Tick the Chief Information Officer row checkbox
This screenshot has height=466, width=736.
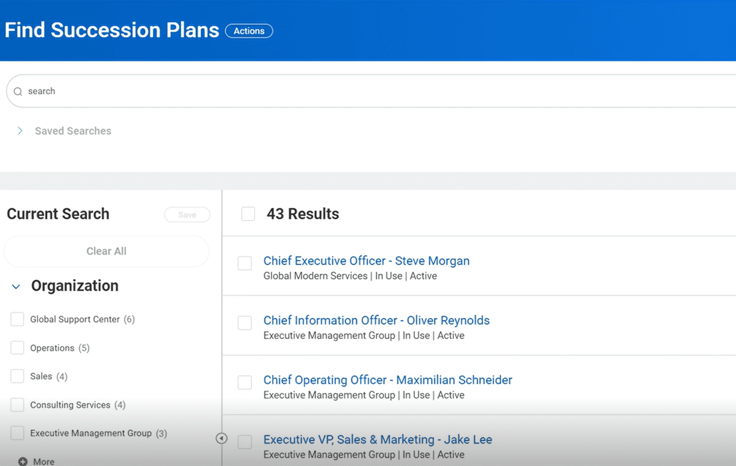coord(245,323)
